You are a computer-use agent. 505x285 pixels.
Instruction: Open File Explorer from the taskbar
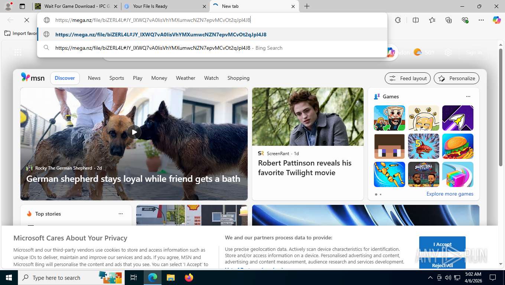170,278
